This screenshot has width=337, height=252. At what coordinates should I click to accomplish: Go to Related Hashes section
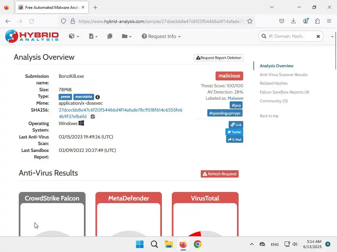tap(273, 83)
